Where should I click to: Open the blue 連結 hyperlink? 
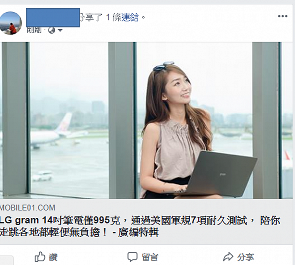[x=130, y=18]
